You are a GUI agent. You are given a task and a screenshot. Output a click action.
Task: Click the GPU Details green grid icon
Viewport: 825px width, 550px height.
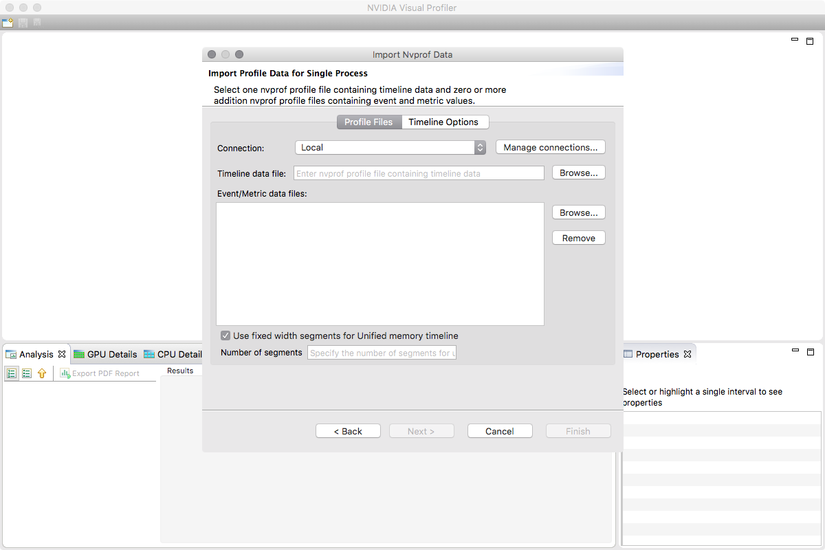coord(78,354)
